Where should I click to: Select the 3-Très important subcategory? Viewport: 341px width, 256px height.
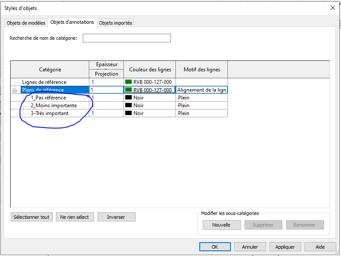click(49, 113)
